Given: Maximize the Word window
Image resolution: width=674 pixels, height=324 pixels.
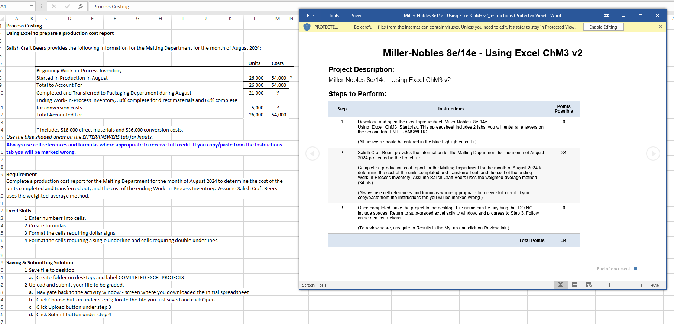Looking at the screenshot, I should point(641,16).
